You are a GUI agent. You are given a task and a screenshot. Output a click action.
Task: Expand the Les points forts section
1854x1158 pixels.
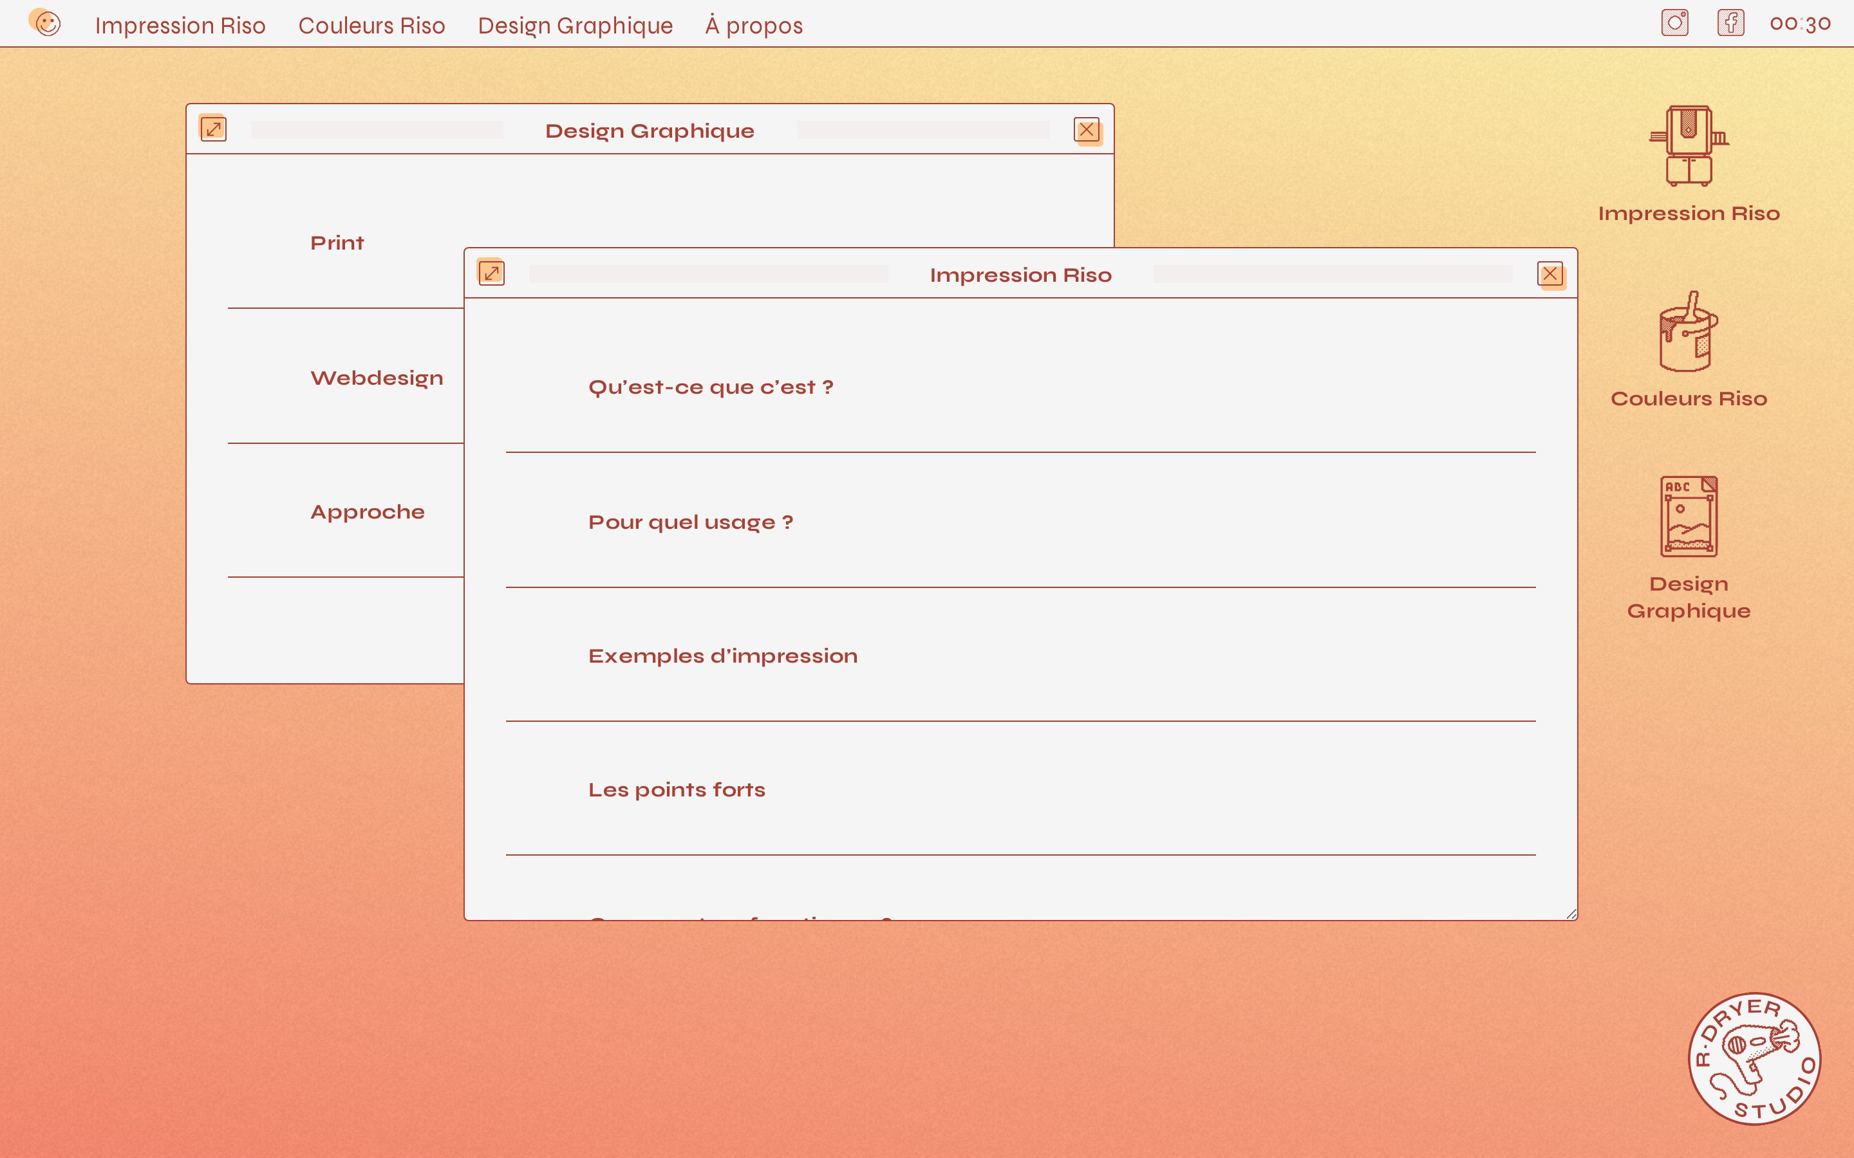pos(677,789)
